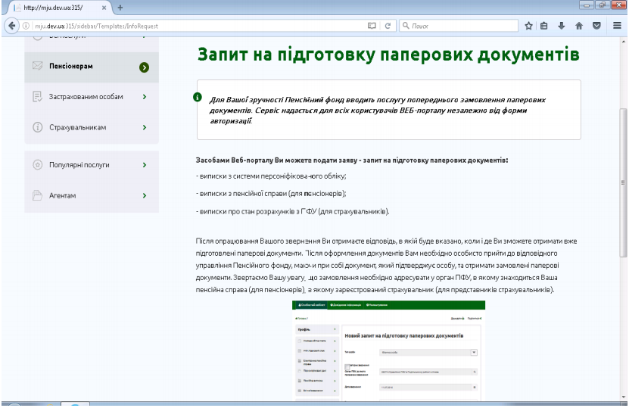Image resolution: width=629 pixels, height=408 pixels.
Task: Click paragraph beginning 'Після опрацювання Вашого звернення'
Action: (386, 265)
